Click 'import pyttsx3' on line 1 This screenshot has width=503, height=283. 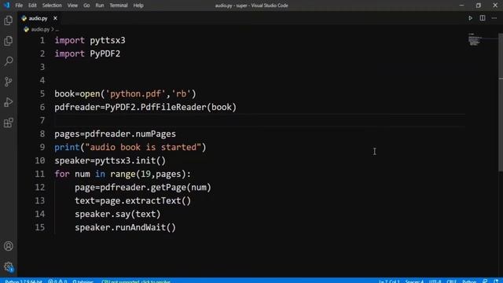[90, 40]
